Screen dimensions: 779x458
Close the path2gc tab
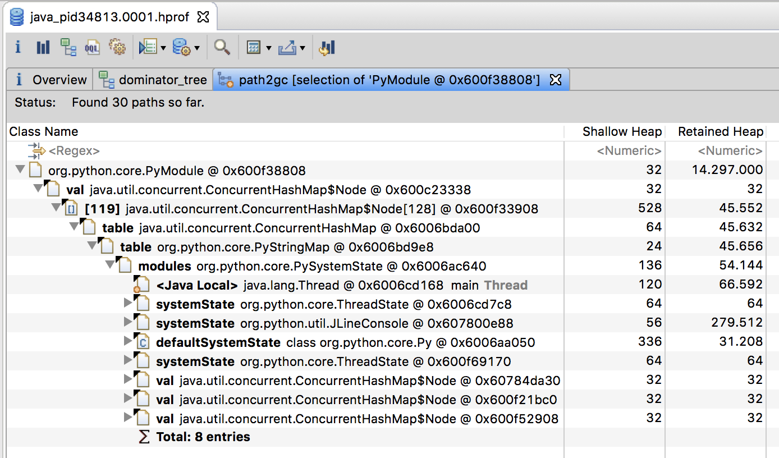click(x=555, y=80)
